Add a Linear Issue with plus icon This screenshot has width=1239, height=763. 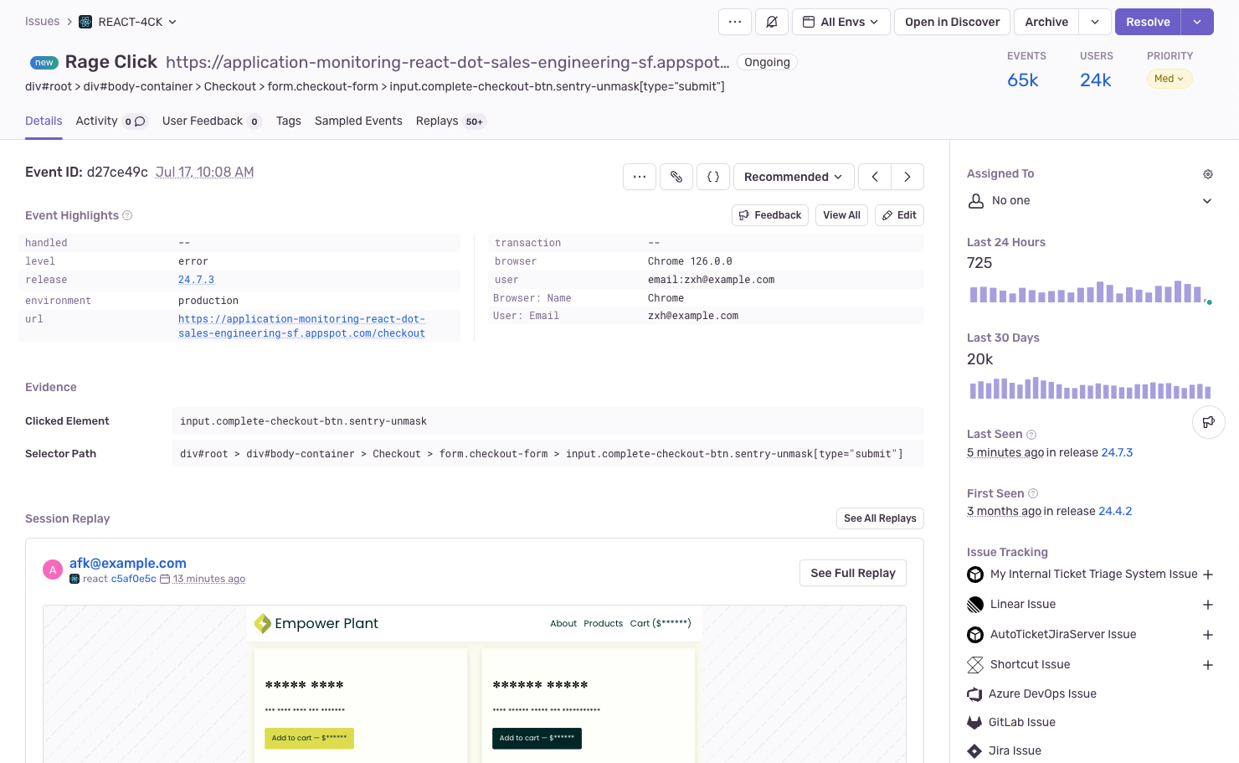(1208, 605)
